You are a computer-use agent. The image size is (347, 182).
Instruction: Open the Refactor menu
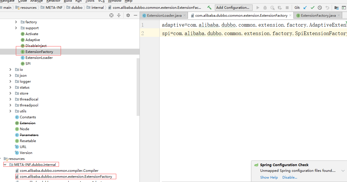tap(54, 1)
